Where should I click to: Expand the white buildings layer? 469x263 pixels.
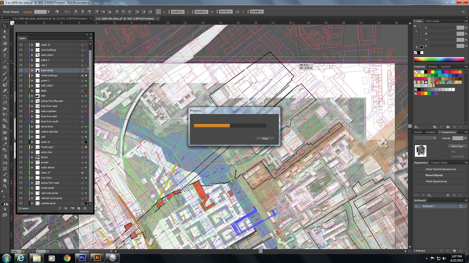pyautogui.click(x=32, y=75)
